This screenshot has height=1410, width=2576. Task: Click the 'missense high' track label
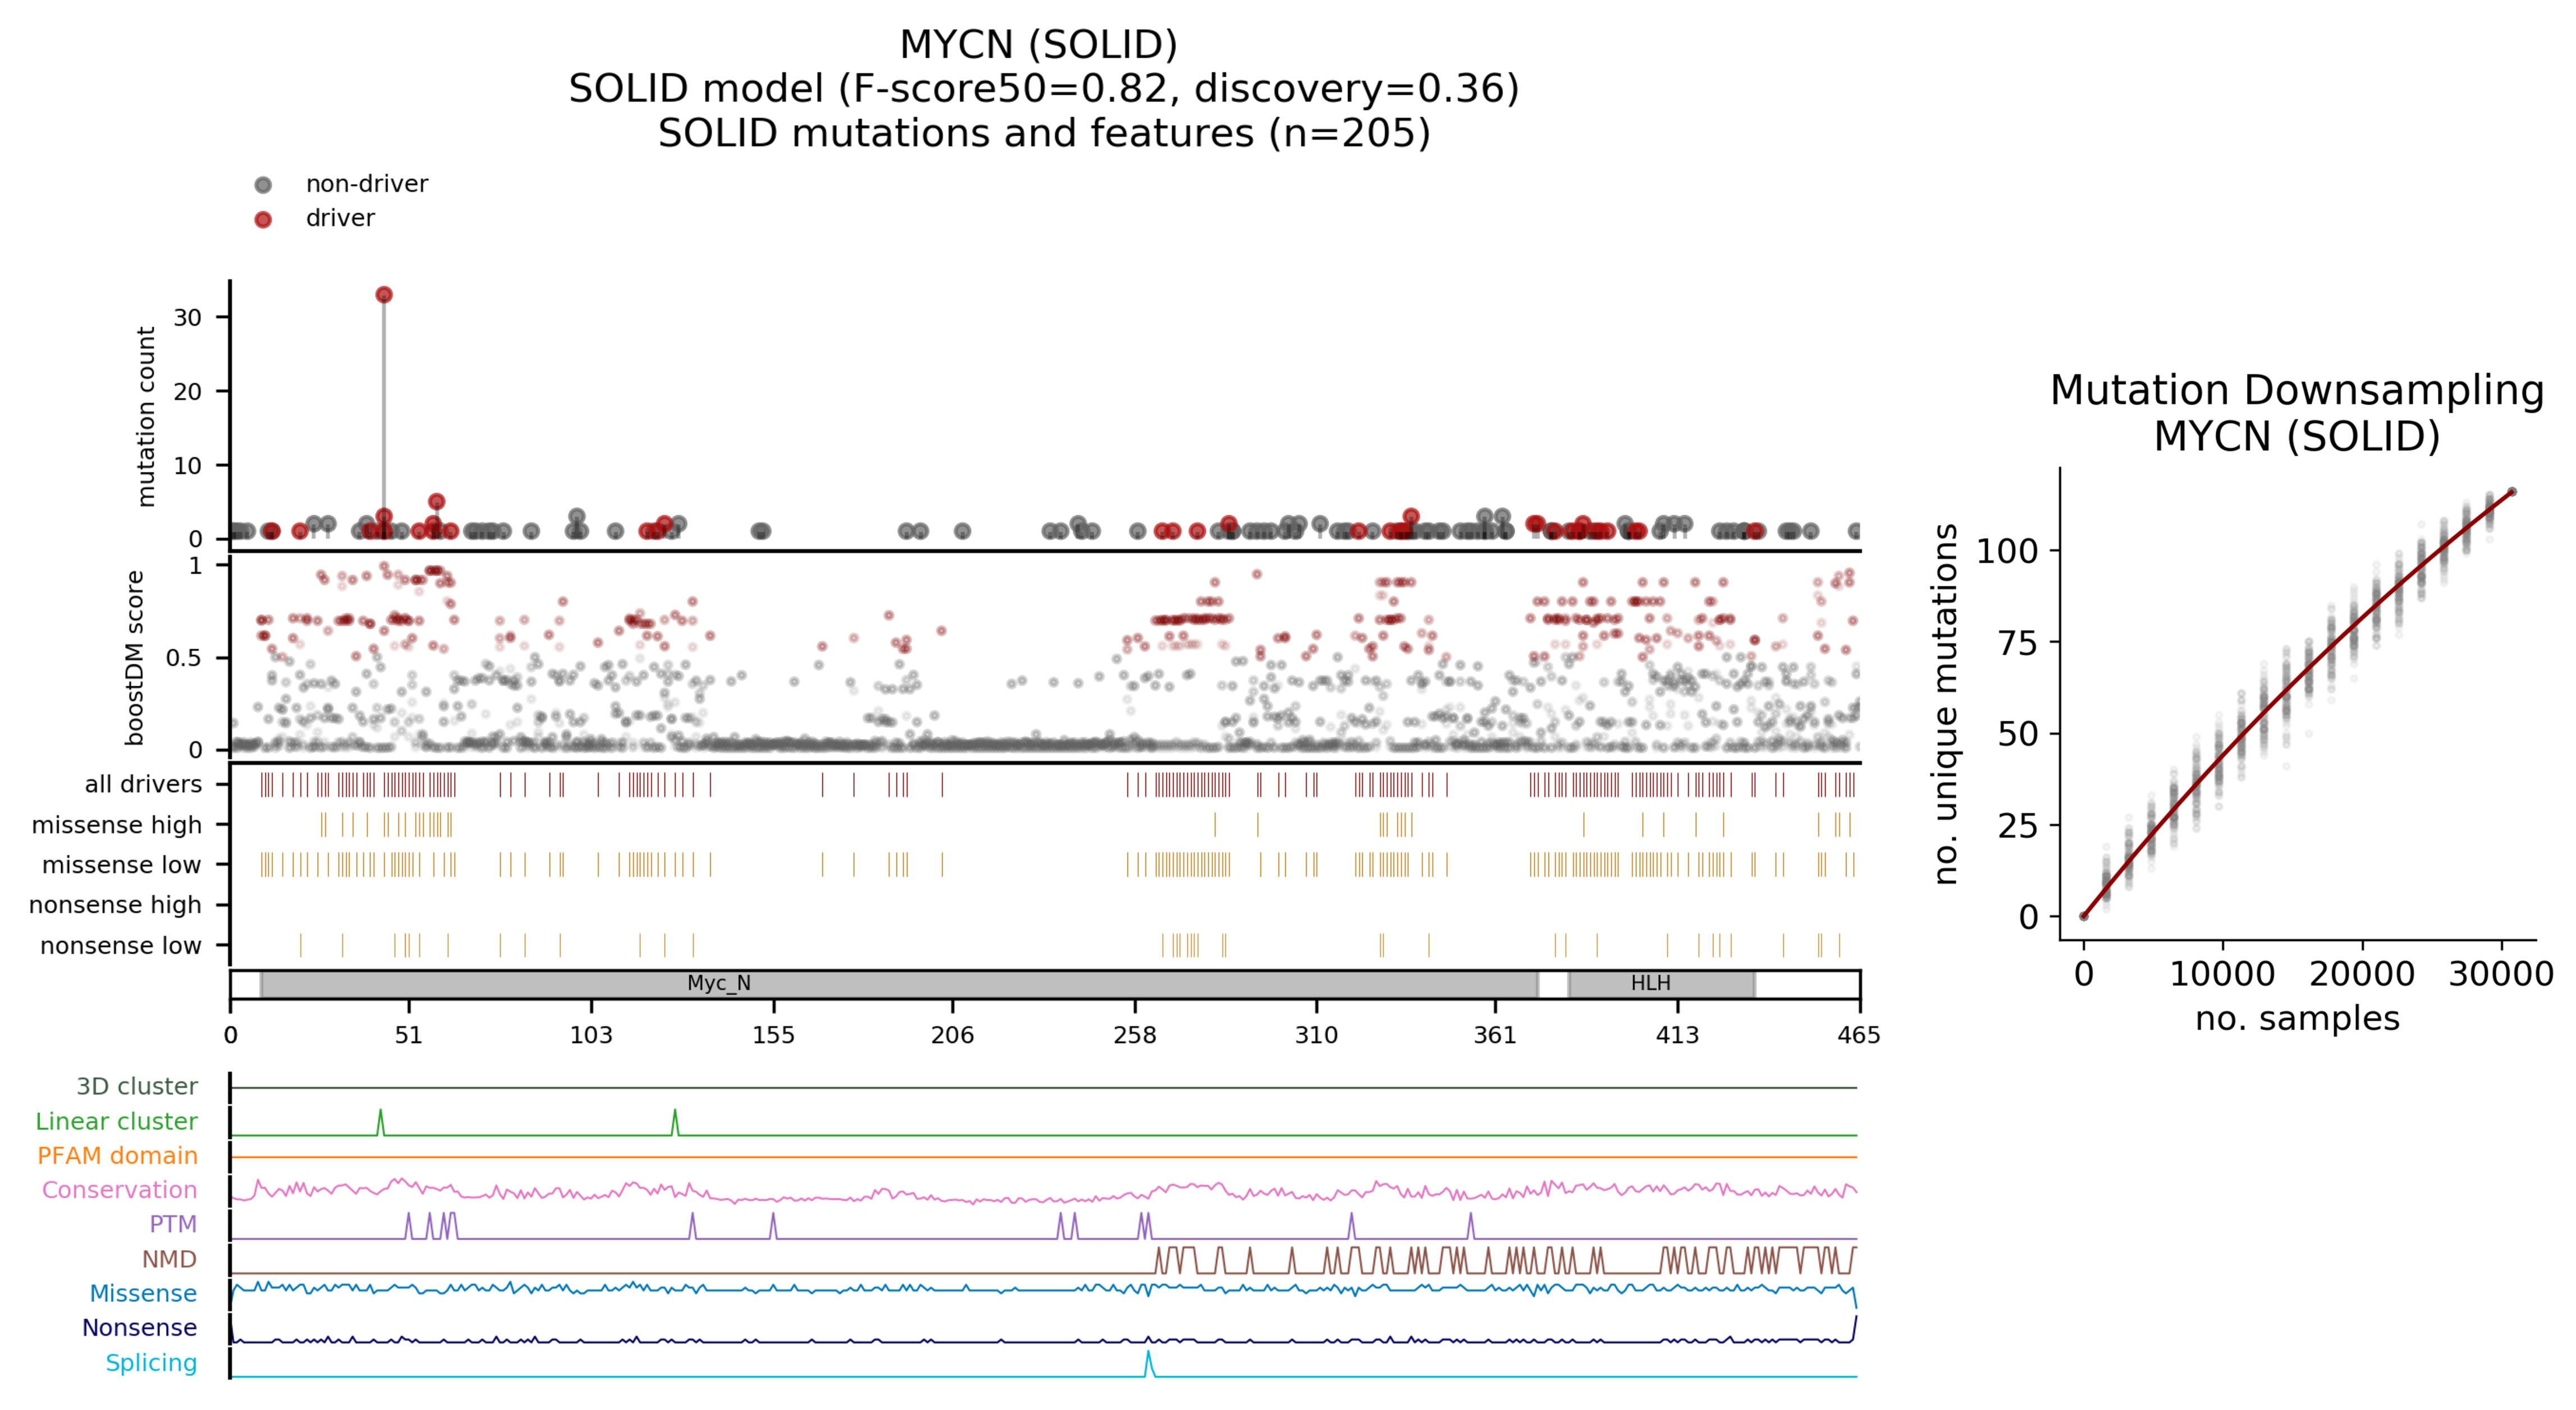(116, 825)
